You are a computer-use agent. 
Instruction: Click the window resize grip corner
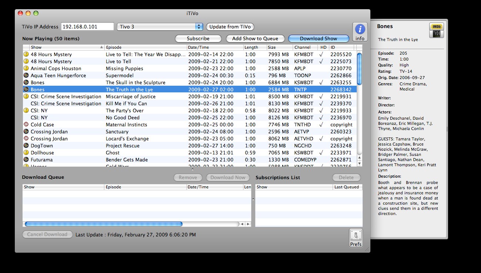pos(367,250)
